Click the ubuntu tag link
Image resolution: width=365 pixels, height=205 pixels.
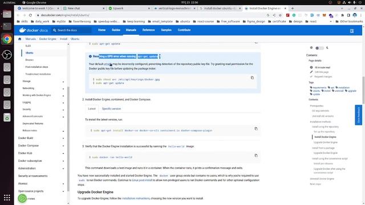(317, 91)
